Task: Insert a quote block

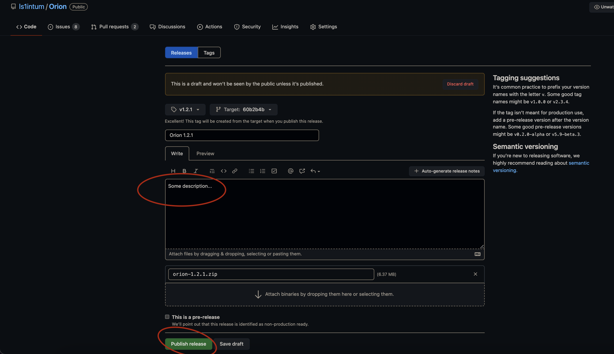Action: pyautogui.click(x=212, y=171)
